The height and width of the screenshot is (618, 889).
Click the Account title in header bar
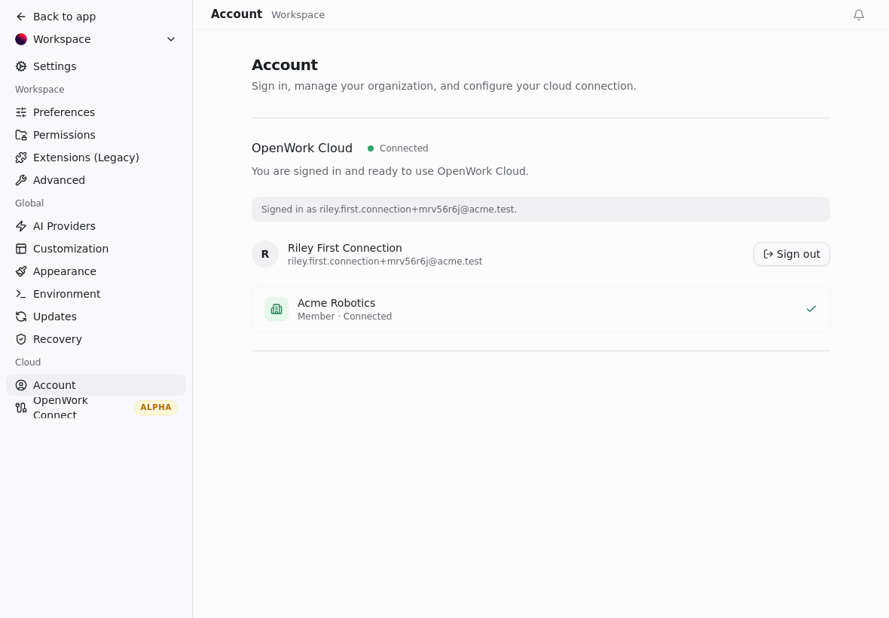237,14
